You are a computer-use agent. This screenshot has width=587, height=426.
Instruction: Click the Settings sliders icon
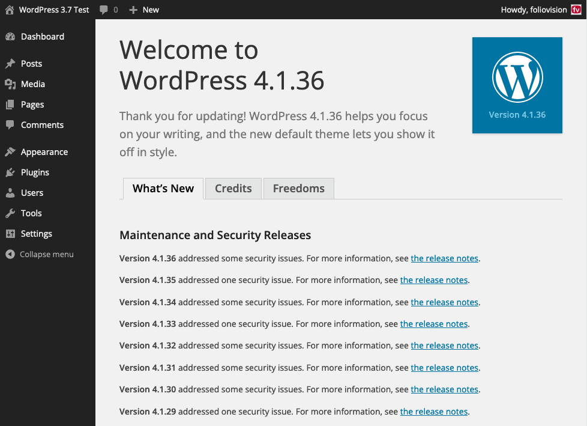point(10,234)
